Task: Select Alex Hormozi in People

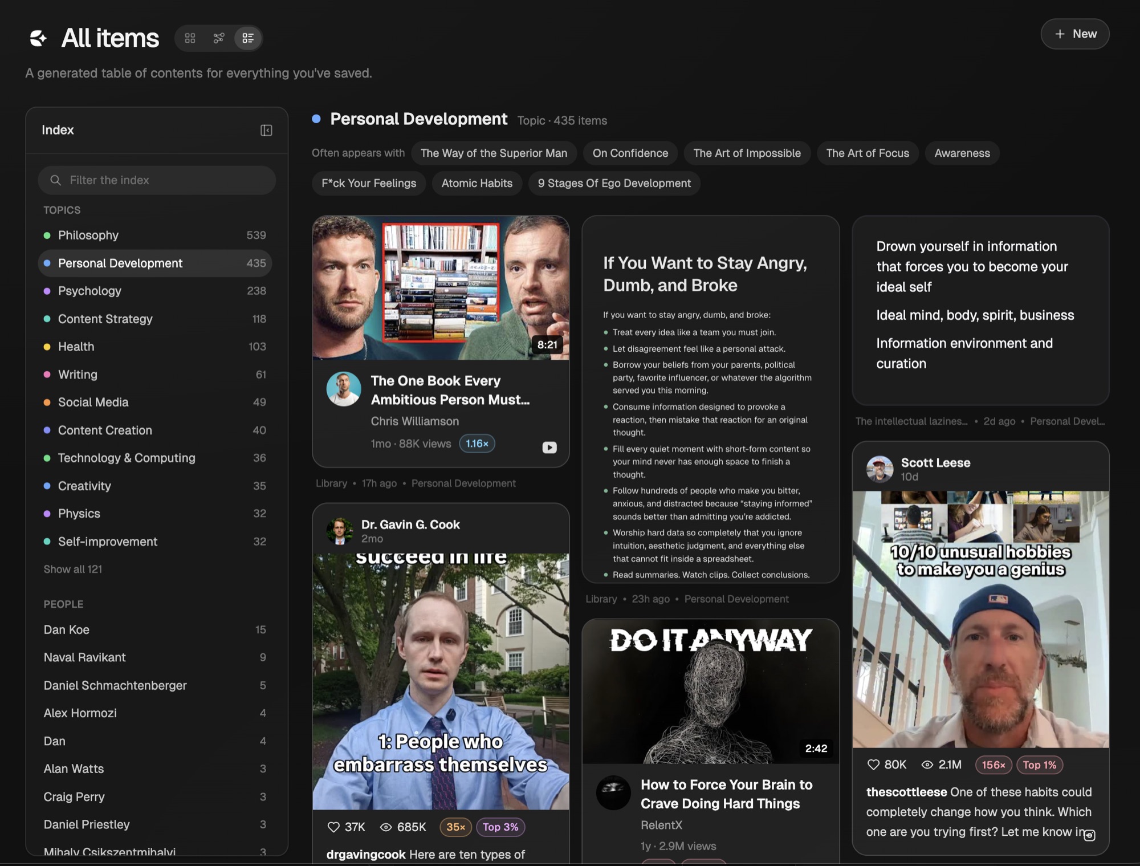Action: tap(155, 713)
